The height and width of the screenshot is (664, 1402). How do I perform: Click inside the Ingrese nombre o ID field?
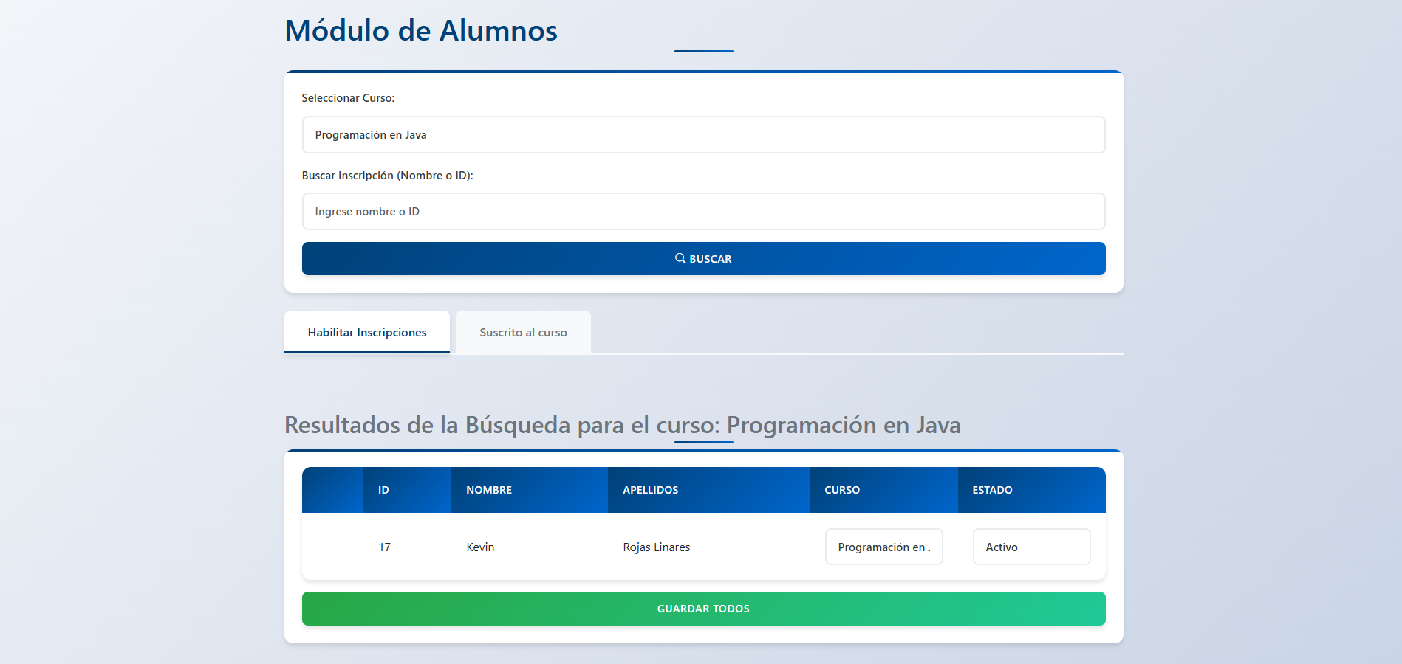point(702,211)
